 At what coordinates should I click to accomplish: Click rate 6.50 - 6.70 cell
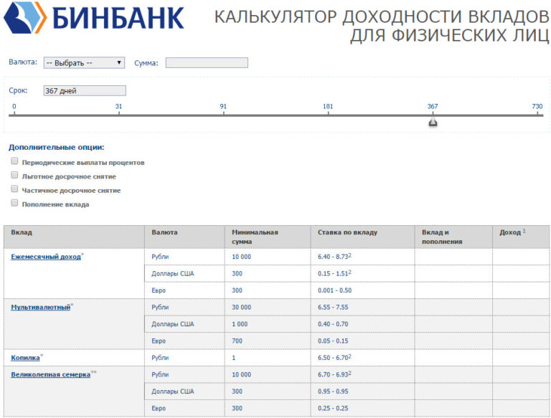pos(362,358)
